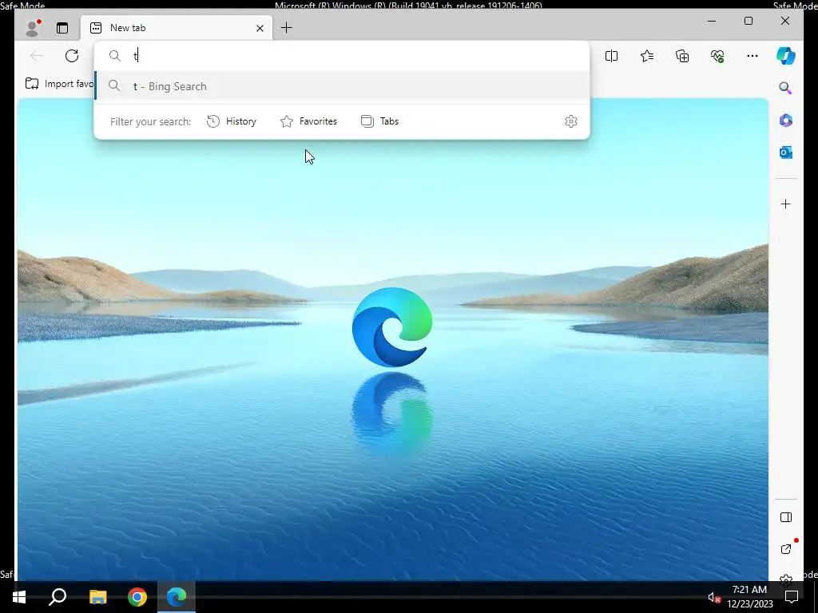Open the tab actions menu icon
This screenshot has height=613, width=818.
(x=62, y=28)
